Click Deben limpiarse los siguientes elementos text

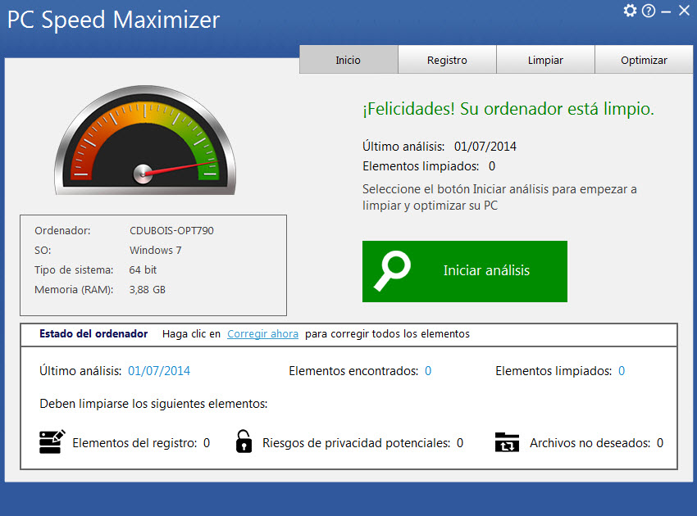coord(153,404)
